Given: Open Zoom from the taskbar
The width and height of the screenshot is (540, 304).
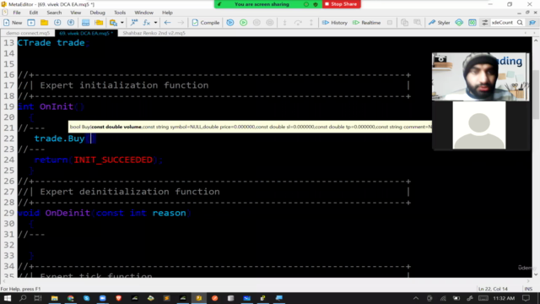Looking at the screenshot, I should point(103,298).
